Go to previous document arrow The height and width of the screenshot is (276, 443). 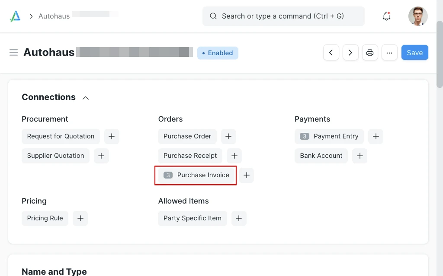pos(331,53)
